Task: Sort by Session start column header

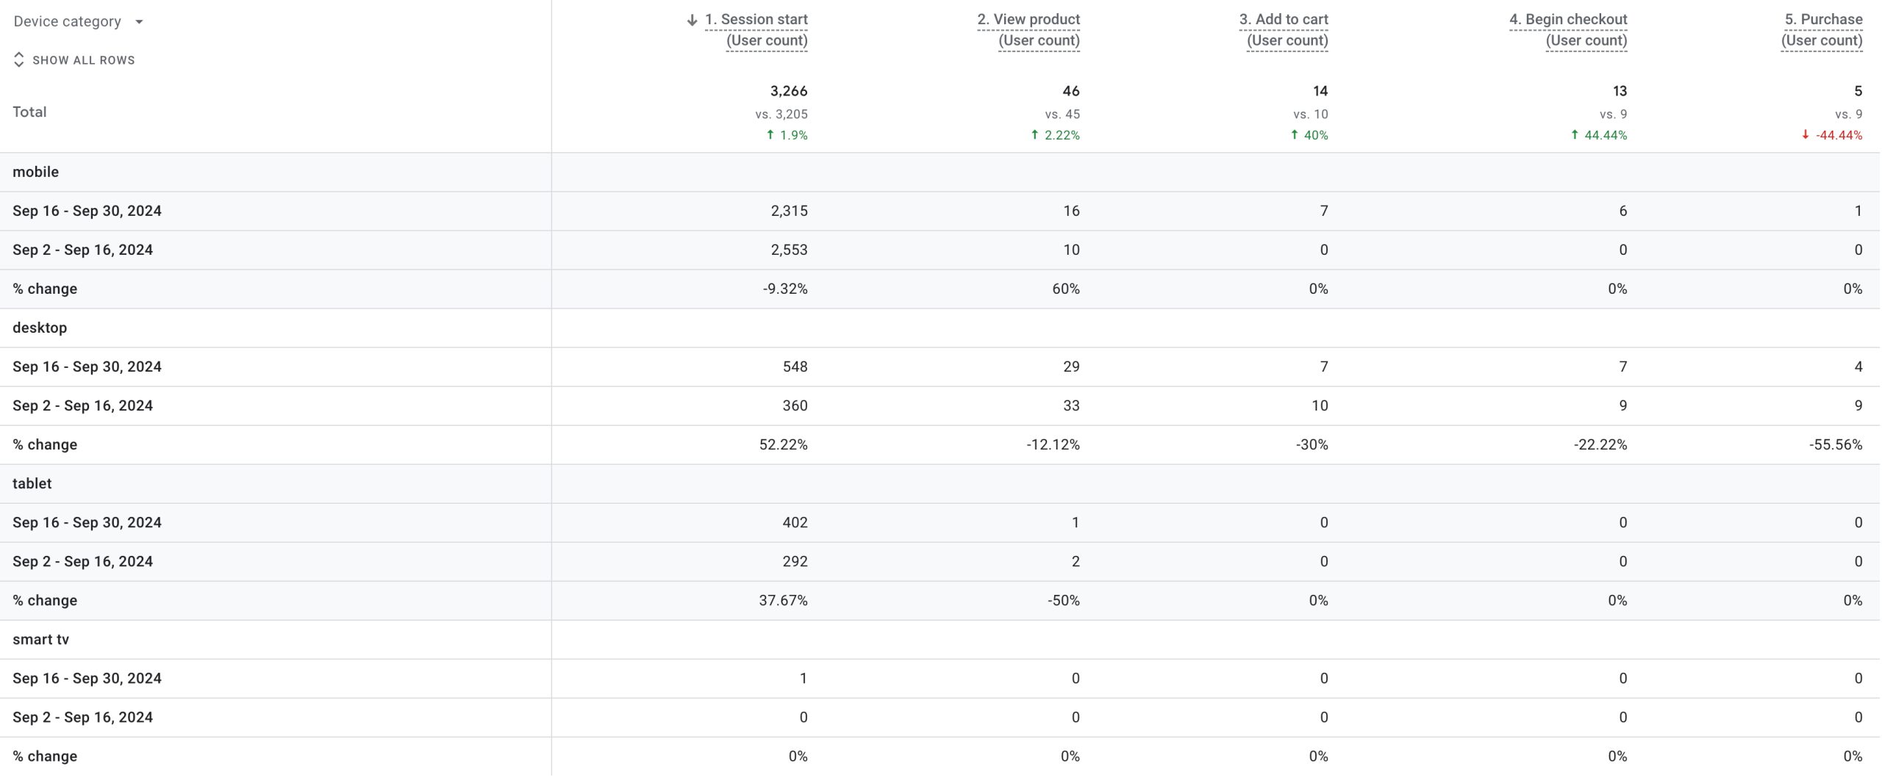Action: click(x=756, y=29)
